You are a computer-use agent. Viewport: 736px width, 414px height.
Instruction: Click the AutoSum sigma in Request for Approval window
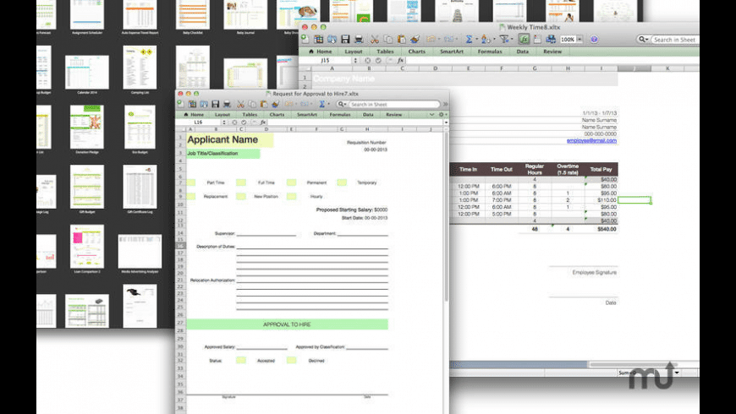coord(322,104)
